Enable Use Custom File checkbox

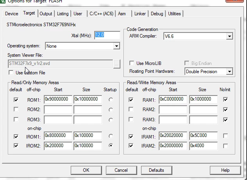[11, 72]
